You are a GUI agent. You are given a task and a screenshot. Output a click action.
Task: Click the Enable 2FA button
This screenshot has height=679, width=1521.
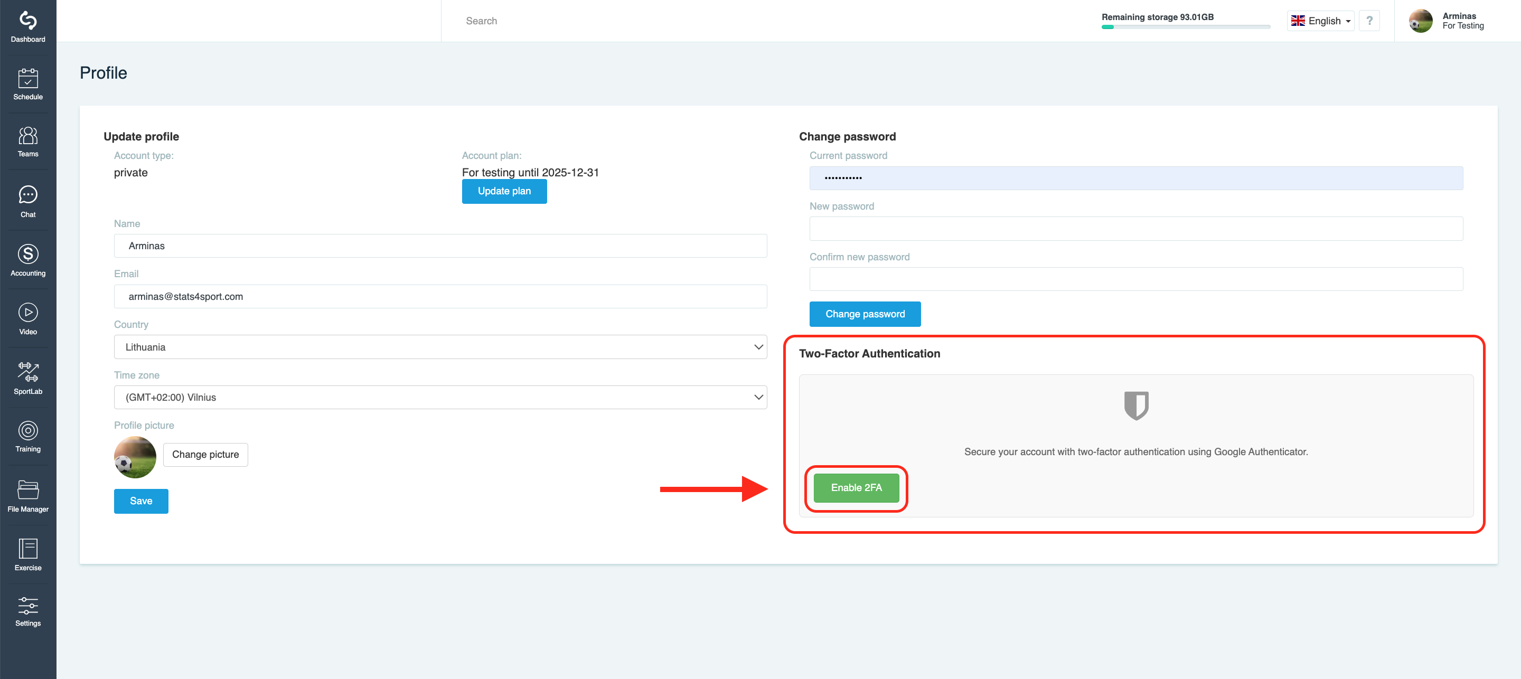[856, 488]
